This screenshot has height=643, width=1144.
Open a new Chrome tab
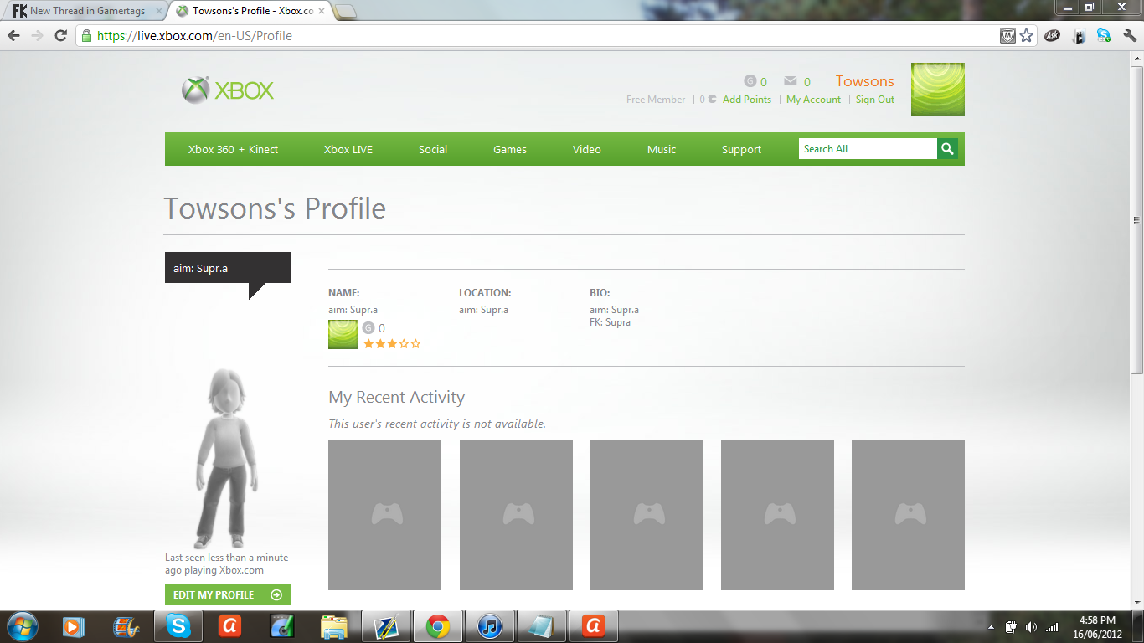(x=345, y=11)
